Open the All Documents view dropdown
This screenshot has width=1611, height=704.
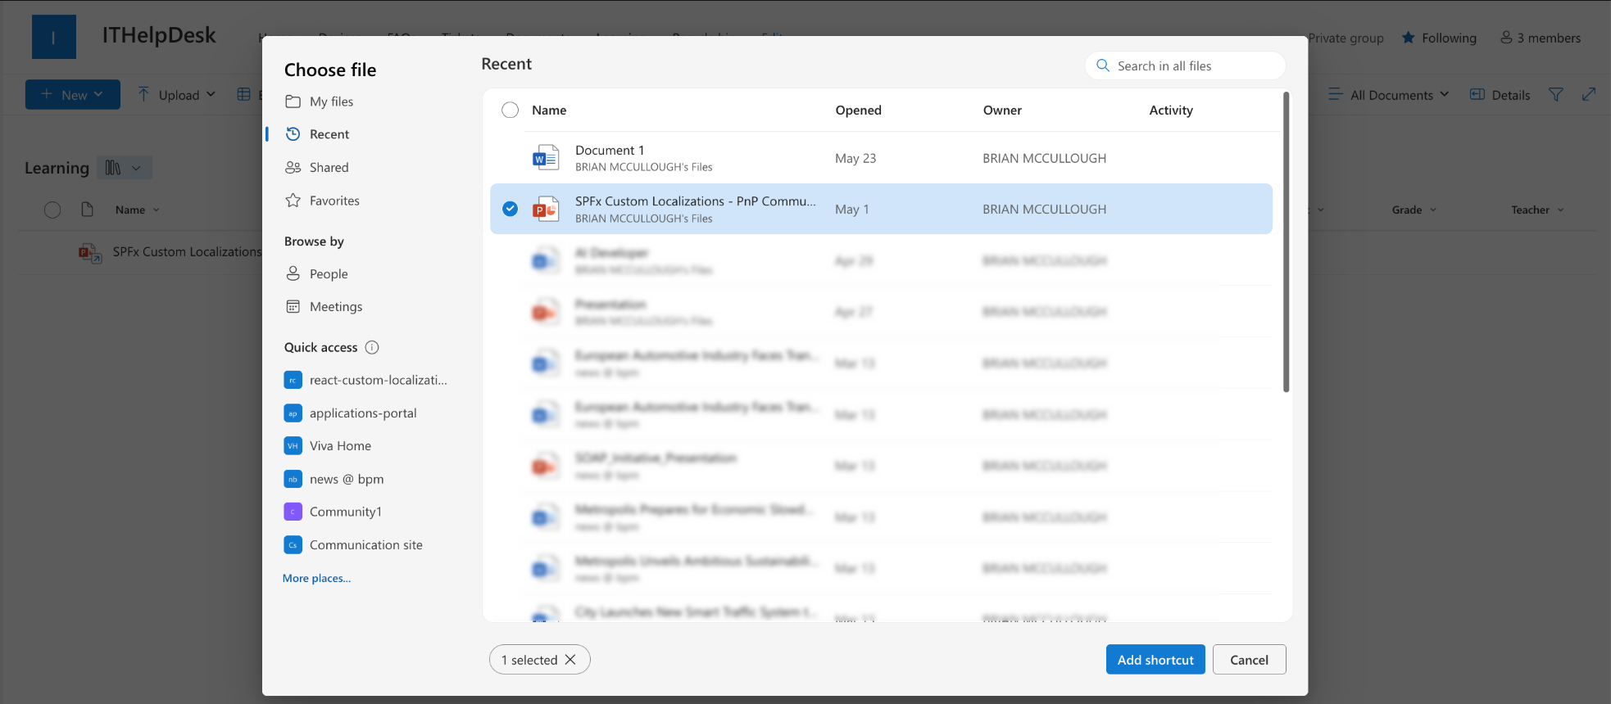click(1388, 94)
